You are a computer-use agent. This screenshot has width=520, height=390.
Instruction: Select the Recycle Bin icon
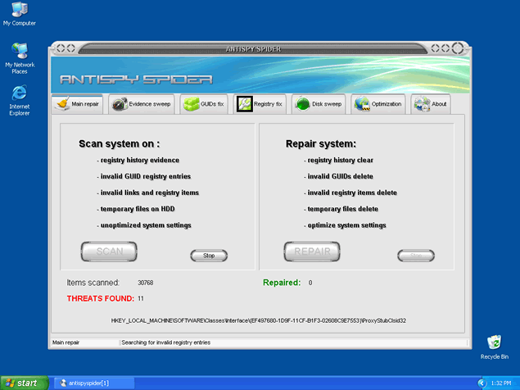pos(494,342)
